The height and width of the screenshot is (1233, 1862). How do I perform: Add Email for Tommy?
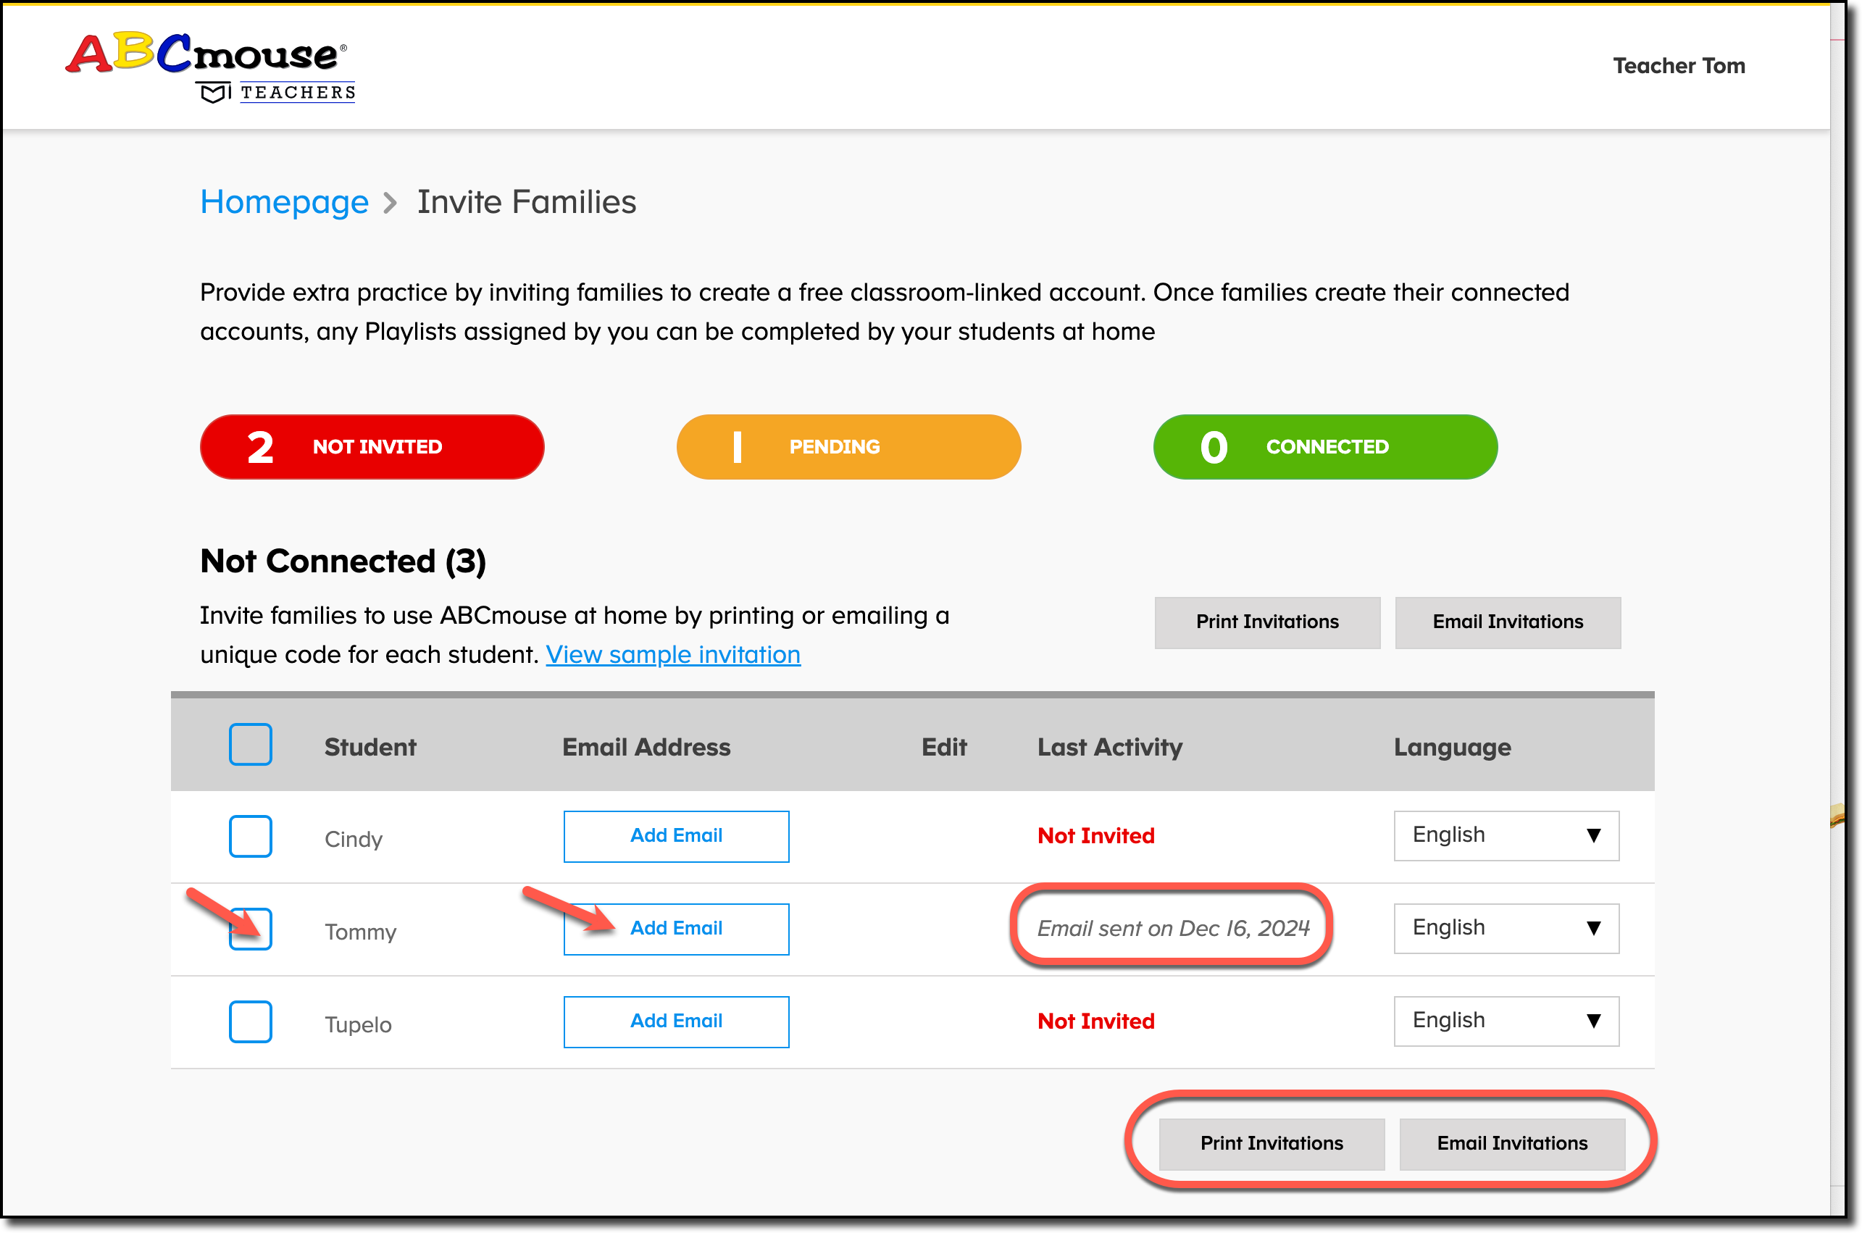coord(676,929)
